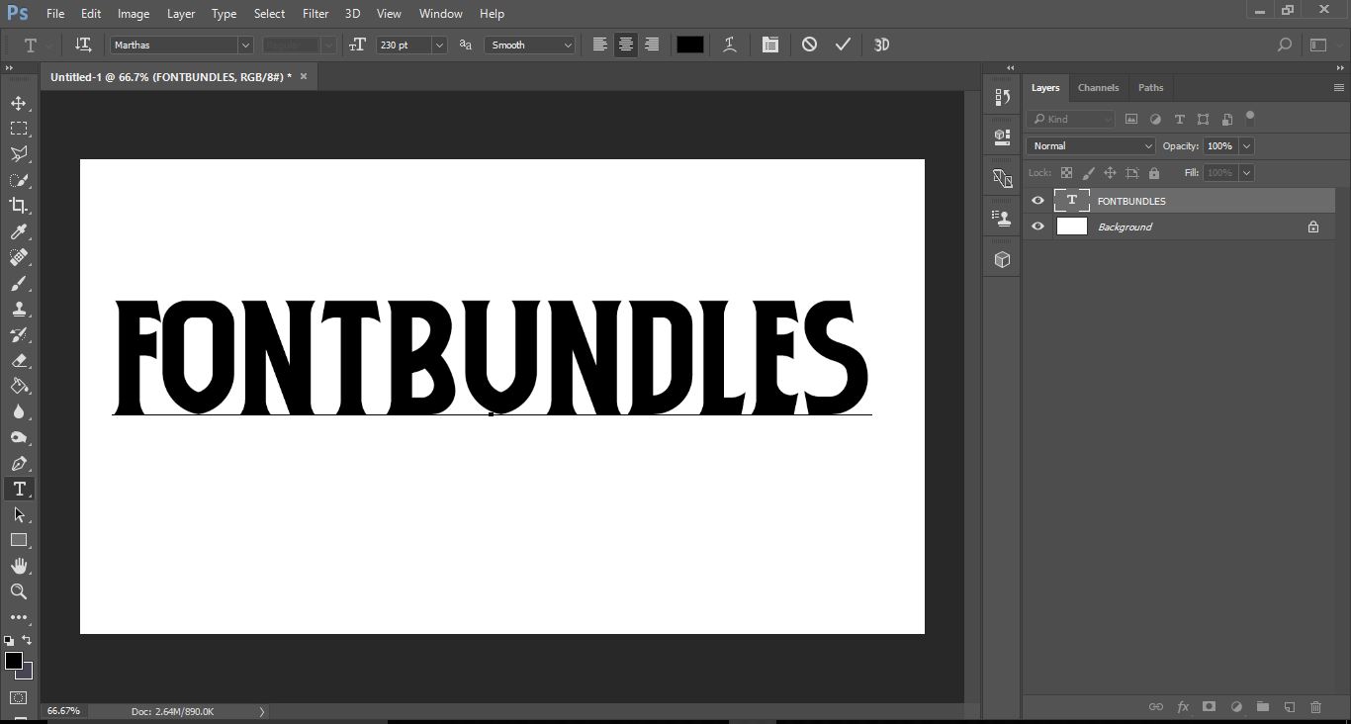Viewport: 1351px width, 724px height.
Task: Activate the Eyedropper tool
Action: pyautogui.click(x=19, y=231)
